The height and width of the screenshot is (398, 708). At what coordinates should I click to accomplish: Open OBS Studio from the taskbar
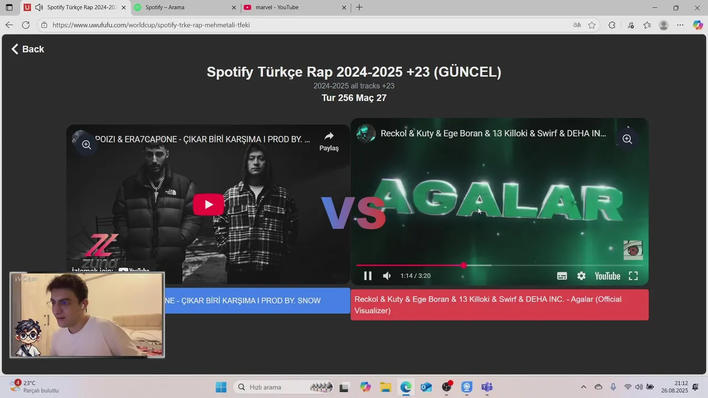click(447, 387)
